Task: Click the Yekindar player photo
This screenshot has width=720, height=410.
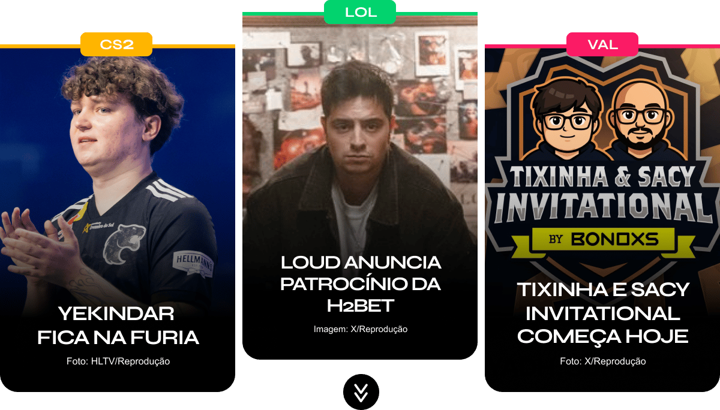Action: click(x=118, y=180)
